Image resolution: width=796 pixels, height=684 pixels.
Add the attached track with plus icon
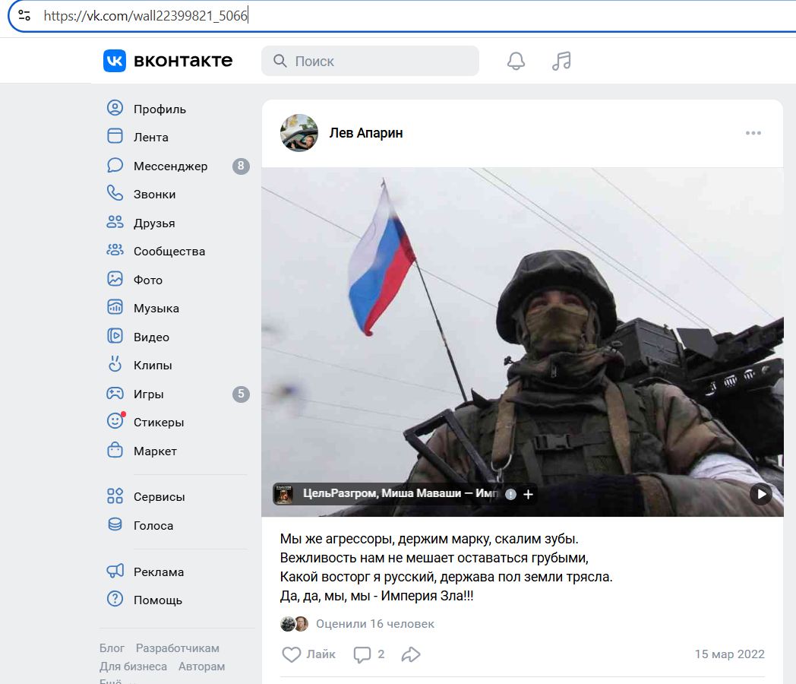pyautogui.click(x=529, y=494)
